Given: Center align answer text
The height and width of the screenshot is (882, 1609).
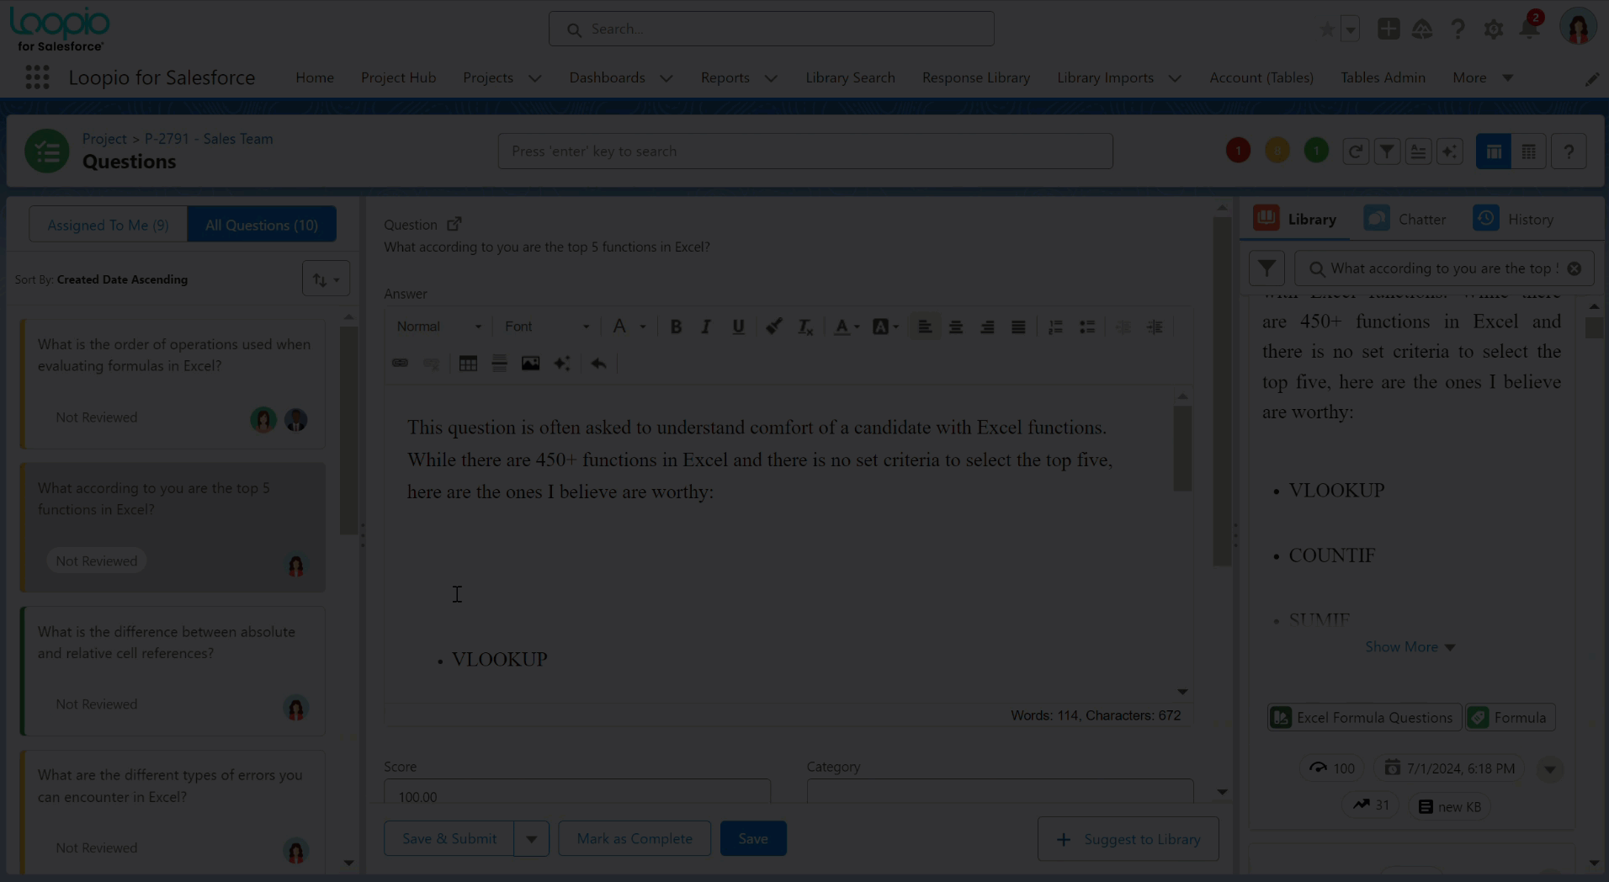Looking at the screenshot, I should (956, 327).
